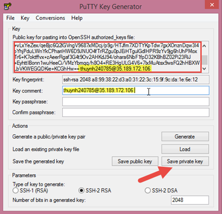The height and width of the screenshot is (214, 222).
Task: Click 'Public key for pasting into OpenSSH' label
Action: [73, 37]
